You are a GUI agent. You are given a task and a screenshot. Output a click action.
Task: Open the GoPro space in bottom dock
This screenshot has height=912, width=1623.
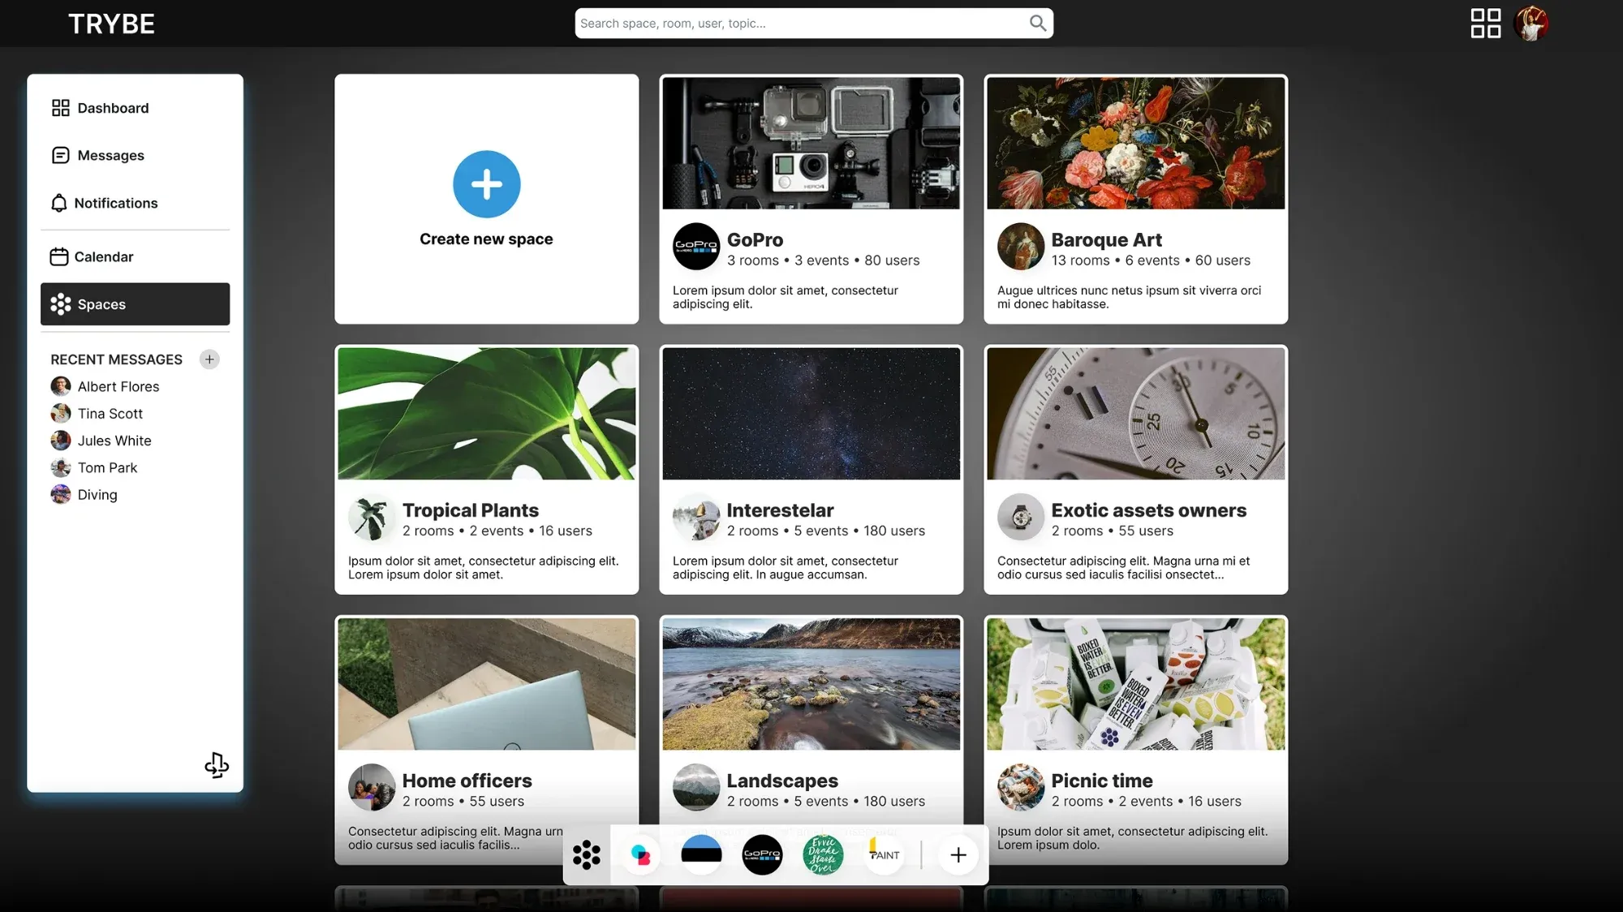pyautogui.click(x=762, y=854)
